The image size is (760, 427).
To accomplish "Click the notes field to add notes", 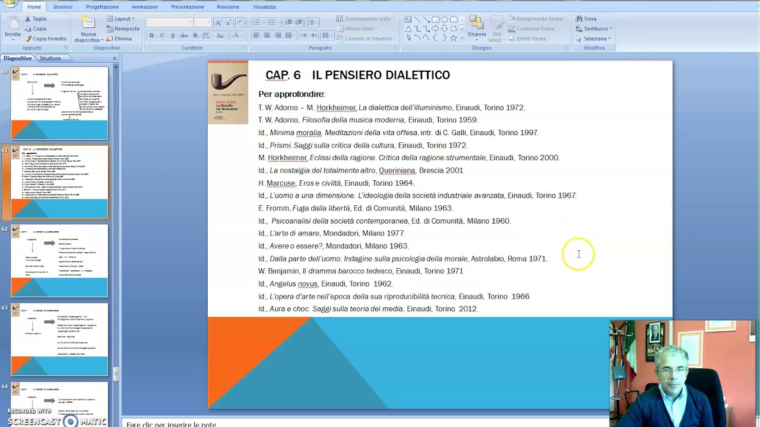I will coord(365,423).
